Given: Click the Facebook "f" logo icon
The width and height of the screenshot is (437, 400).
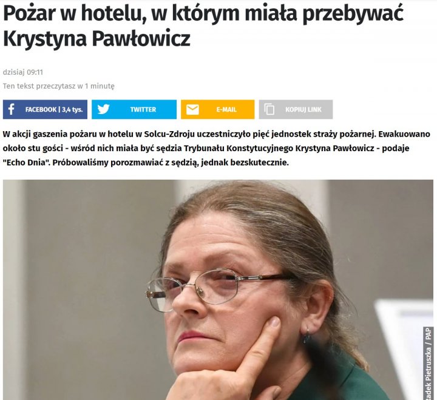Looking at the screenshot, I should pos(11,109).
